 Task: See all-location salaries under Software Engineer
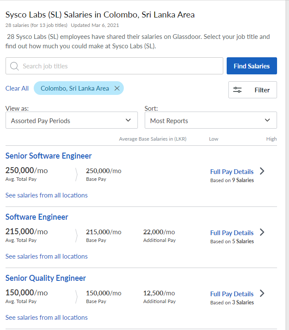[x=47, y=256]
